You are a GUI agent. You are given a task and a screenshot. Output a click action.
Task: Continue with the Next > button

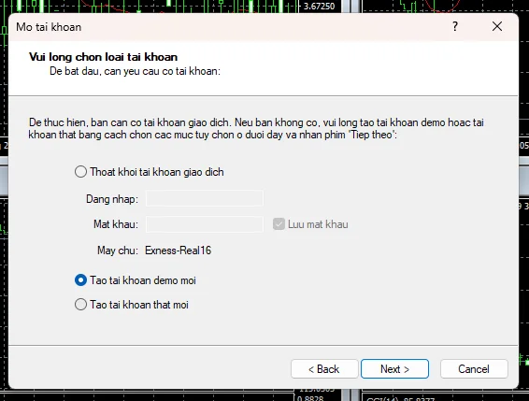pos(394,369)
